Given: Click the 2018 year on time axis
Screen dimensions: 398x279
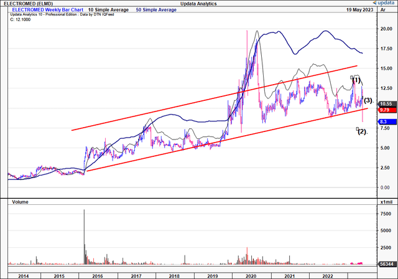Looking at the screenshot, I should [x=174, y=276].
